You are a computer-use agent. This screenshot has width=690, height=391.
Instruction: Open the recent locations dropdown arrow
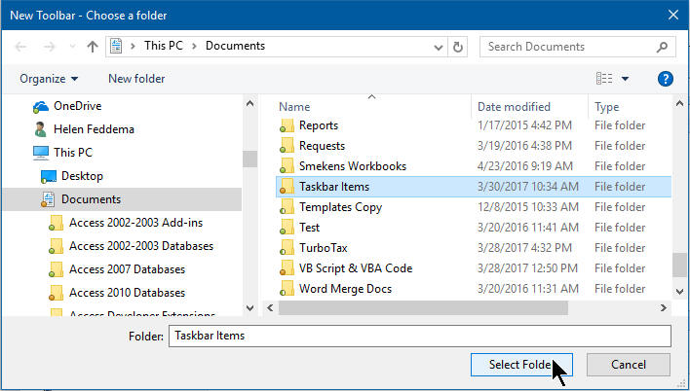(x=73, y=46)
